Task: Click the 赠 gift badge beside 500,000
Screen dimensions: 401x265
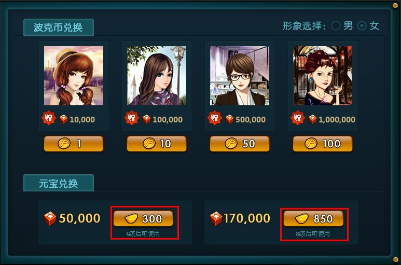Action: [x=215, y=118]
